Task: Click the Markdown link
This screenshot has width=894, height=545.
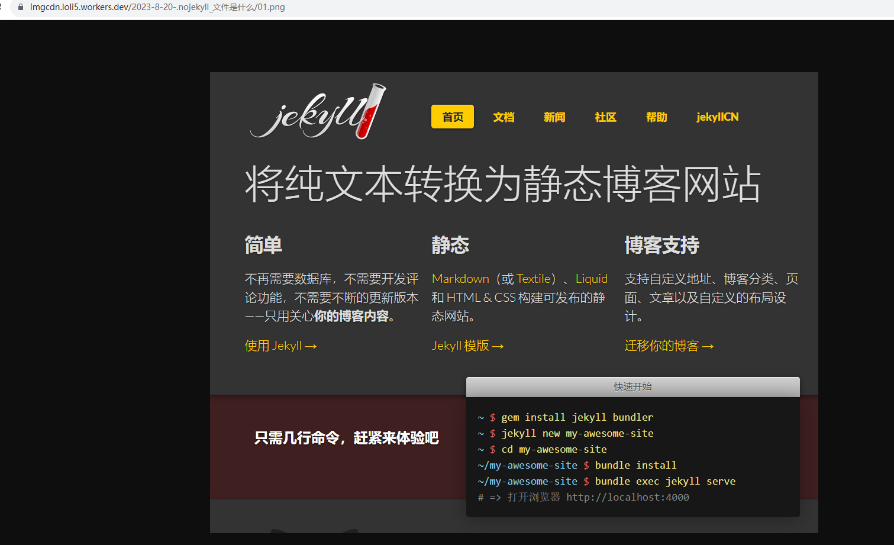Action: (460, 279)
